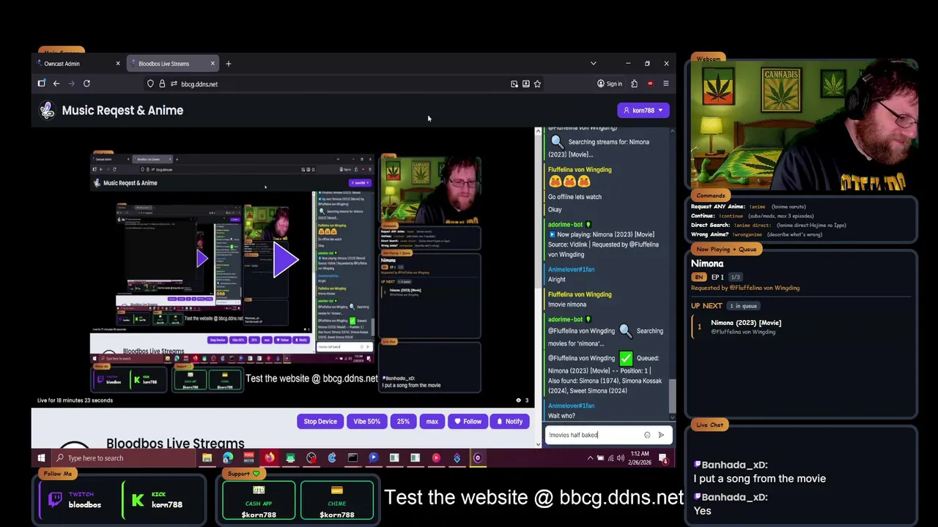Show hidden system tray icons

tap(590, 458)
